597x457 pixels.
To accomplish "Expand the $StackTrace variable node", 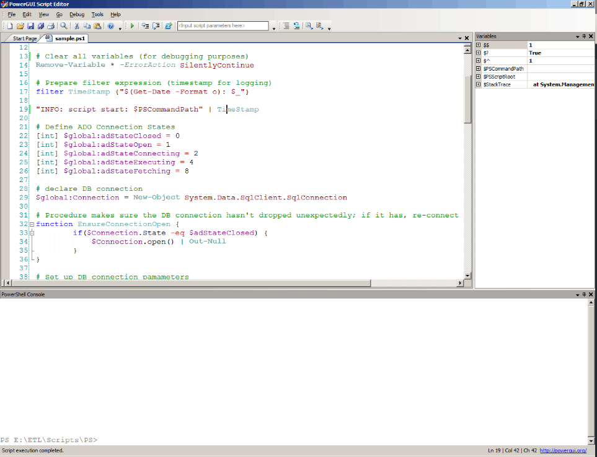I will click(478, 84).
